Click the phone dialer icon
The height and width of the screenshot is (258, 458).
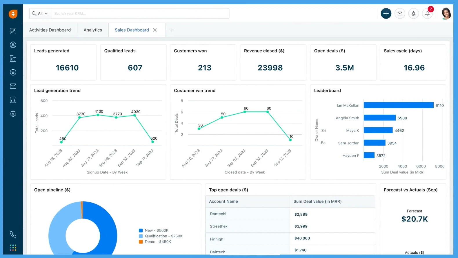13,234
